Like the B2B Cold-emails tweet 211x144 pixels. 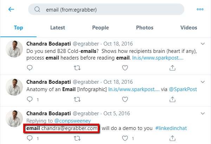point(125,68)
